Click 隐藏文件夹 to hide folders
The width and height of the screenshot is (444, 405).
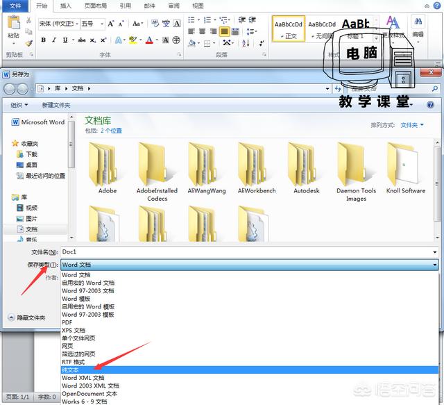click(x=26, y=317)
